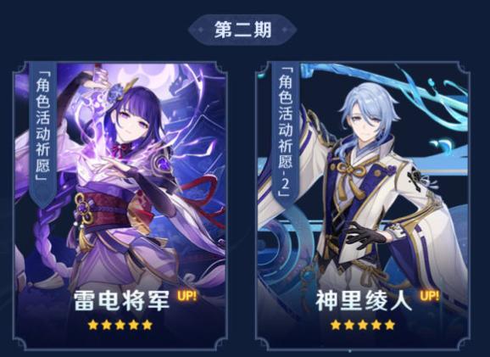Click the UP! badge beside 雷电将军
Viewport: 490px width, 357px height.
pos(187,296)
